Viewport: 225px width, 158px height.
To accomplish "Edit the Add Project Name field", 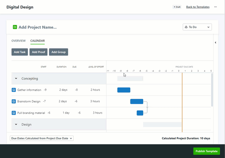I will pyautogui.click(x=38, y=27).
